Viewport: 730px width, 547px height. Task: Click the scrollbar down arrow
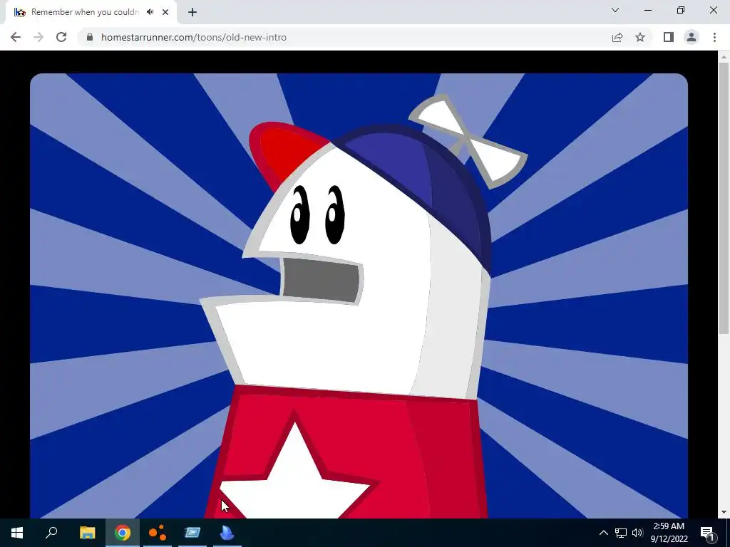click(x=724, y=513)
